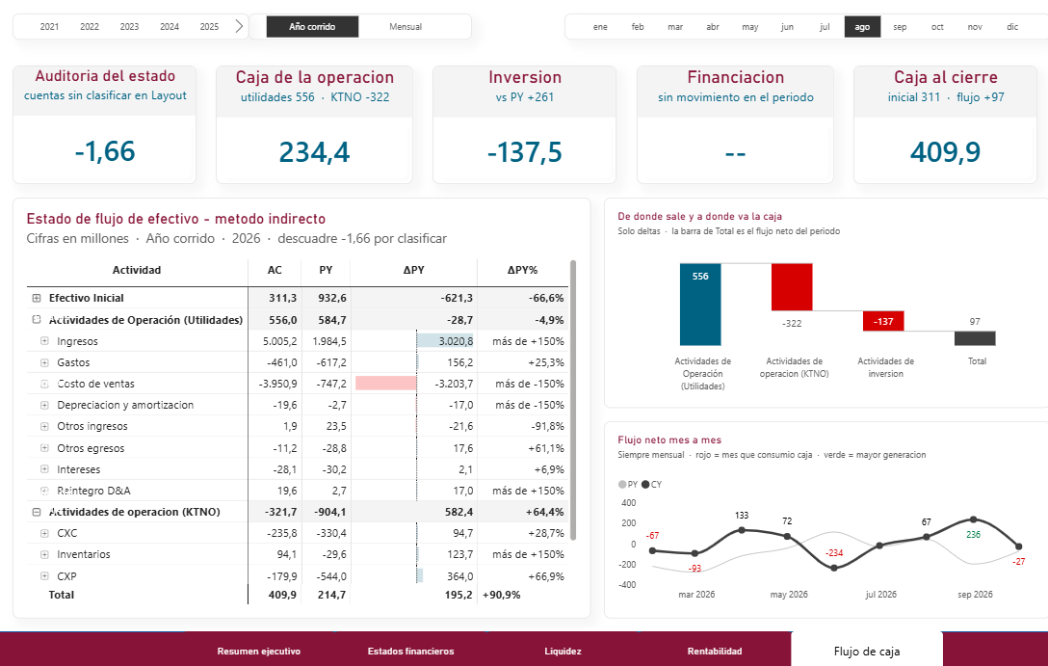
Task: Pick month may in the month slicer
Action: (x=750, y=27)
